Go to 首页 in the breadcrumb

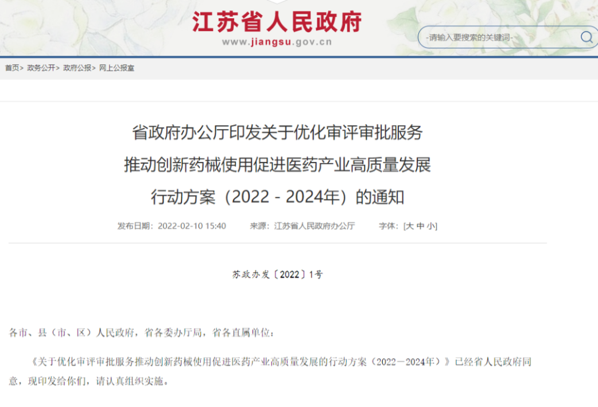click(x=12, y=68)
